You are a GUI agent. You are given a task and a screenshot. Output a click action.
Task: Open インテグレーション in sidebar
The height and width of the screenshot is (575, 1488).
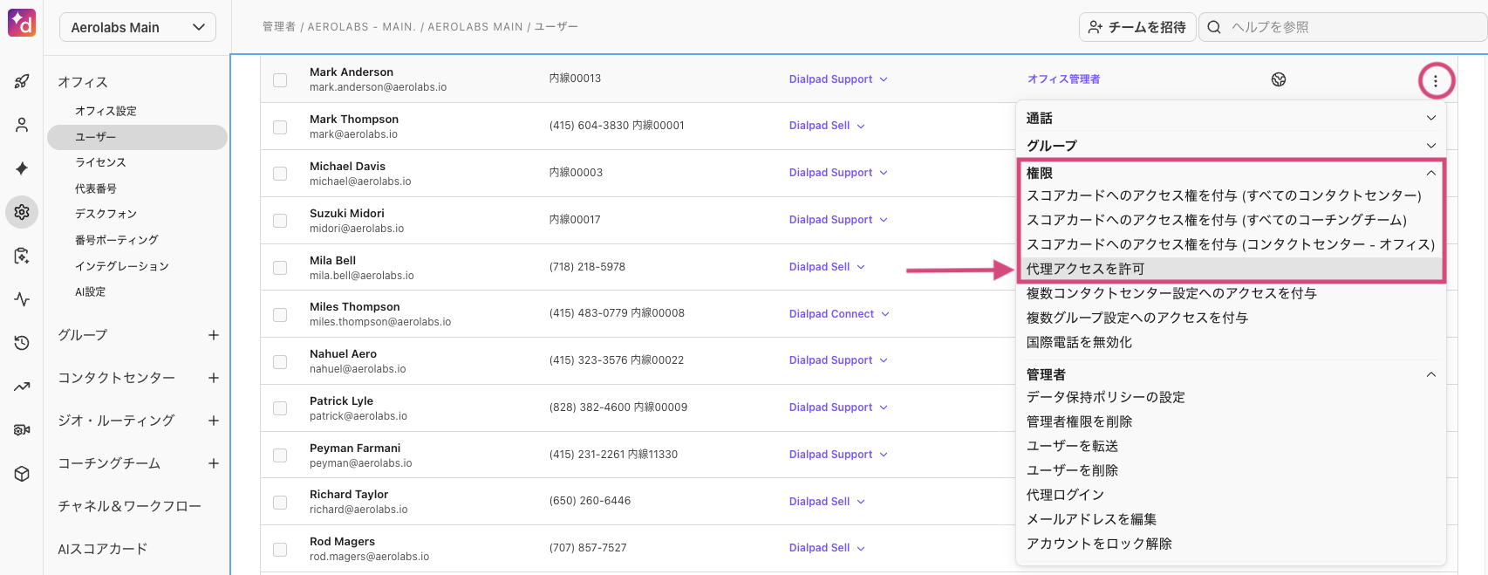pos(122,266)
